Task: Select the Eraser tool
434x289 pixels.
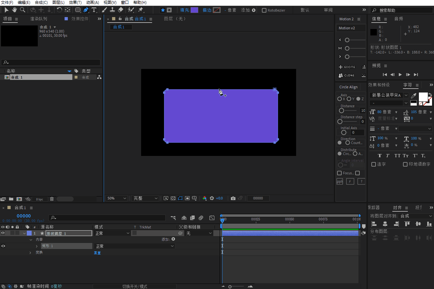Action: [120, 10]
